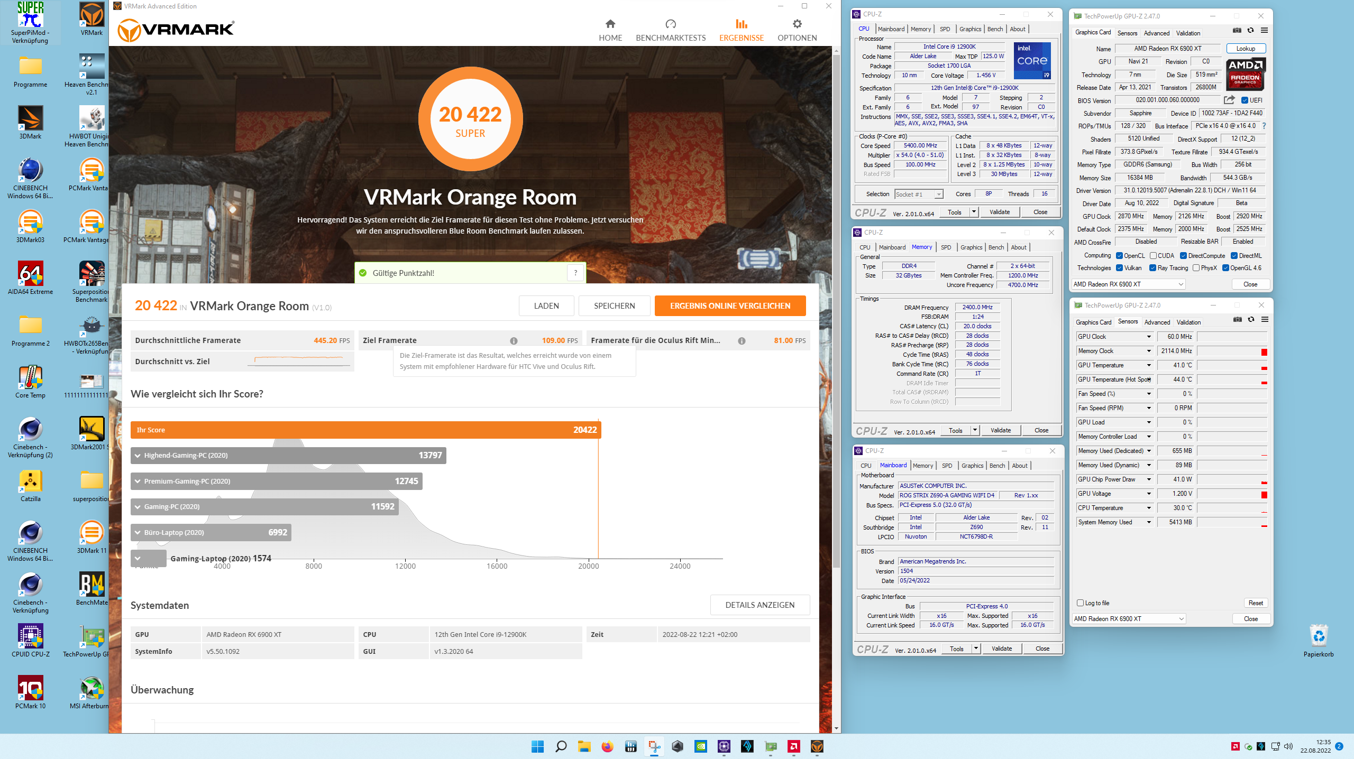This screenshot has height=759, width=1354.
Task: Switch to the Mainboard tab in the top CPU-Z window
Action: tap(891, 29)
